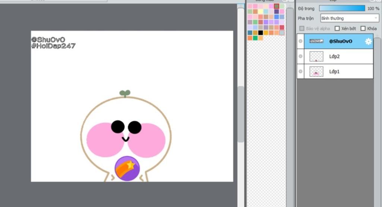Pick the emerald green palette swatch
Viewport: 382px width, 207px height.
pos(255,38)
